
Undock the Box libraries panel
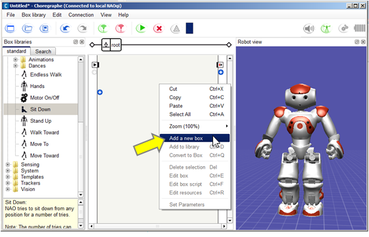[x=76, y=42]
